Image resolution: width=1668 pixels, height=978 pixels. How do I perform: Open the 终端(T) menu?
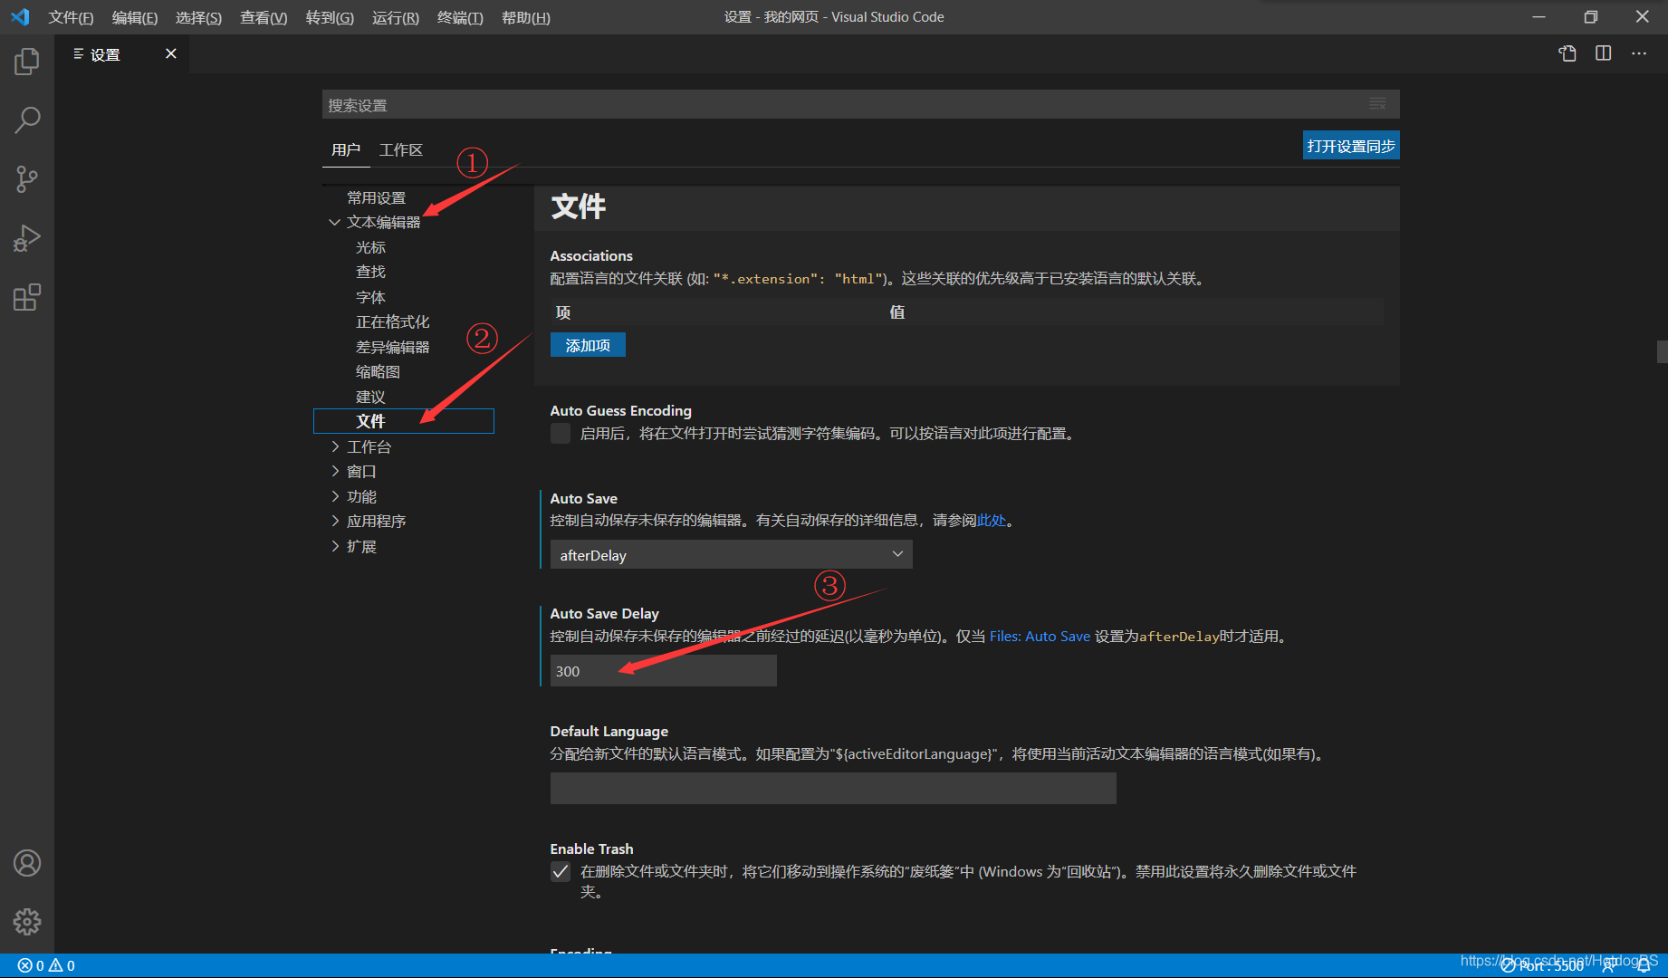(460, 17)
